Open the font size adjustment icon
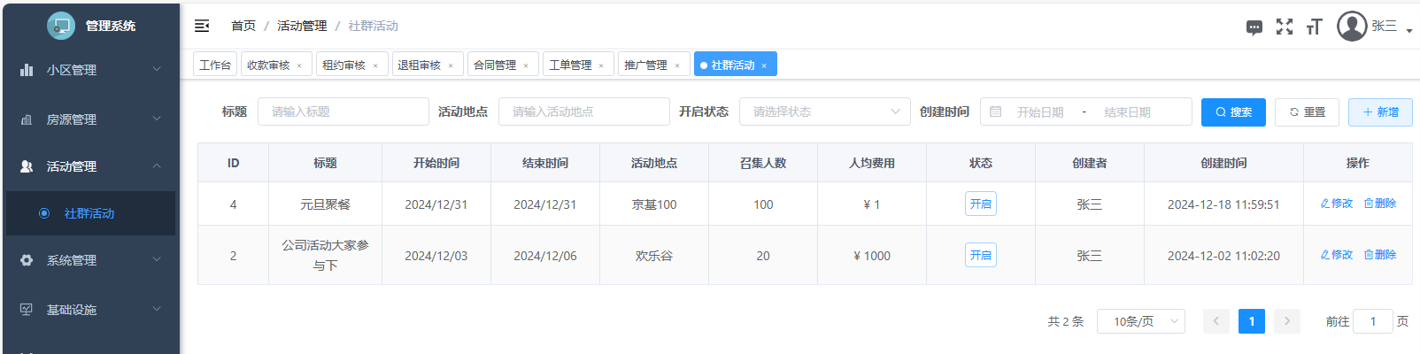The image size is (1420, 354). coord(1314,27)
